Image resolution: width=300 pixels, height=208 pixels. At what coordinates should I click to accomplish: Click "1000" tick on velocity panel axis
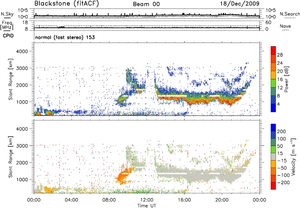click(22, 179)
